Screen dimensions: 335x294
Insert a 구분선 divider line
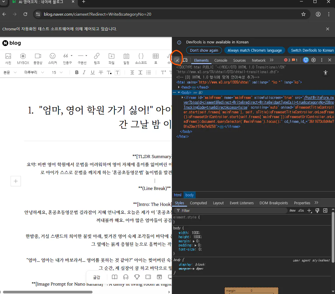point(81,58)
